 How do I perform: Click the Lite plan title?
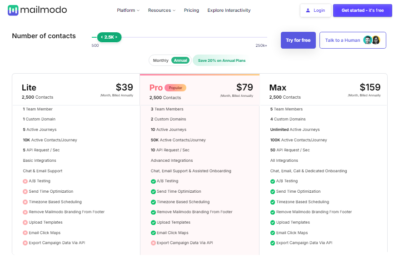29,88
